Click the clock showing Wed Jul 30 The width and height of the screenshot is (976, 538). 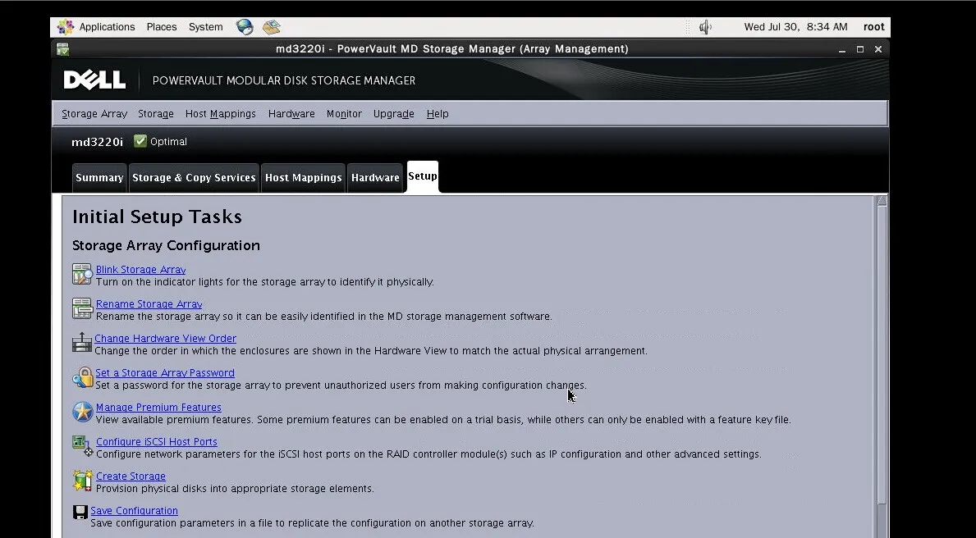795,27
